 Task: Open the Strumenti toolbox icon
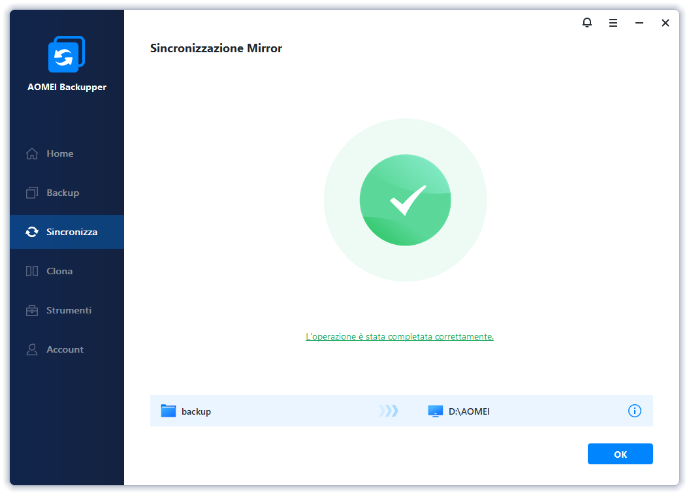[32, 311]
